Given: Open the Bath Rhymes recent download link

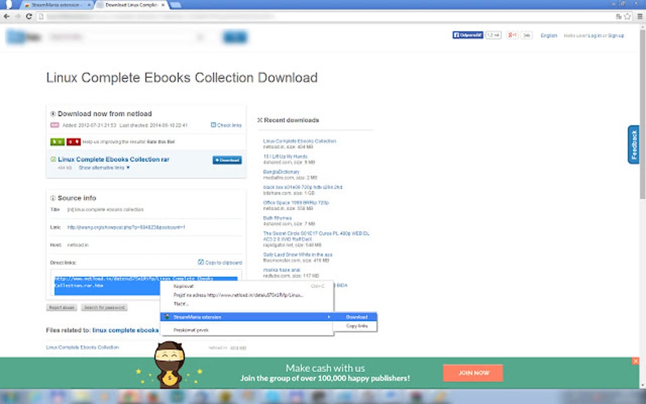Looking at the screenshot, I should coord(272,217).
